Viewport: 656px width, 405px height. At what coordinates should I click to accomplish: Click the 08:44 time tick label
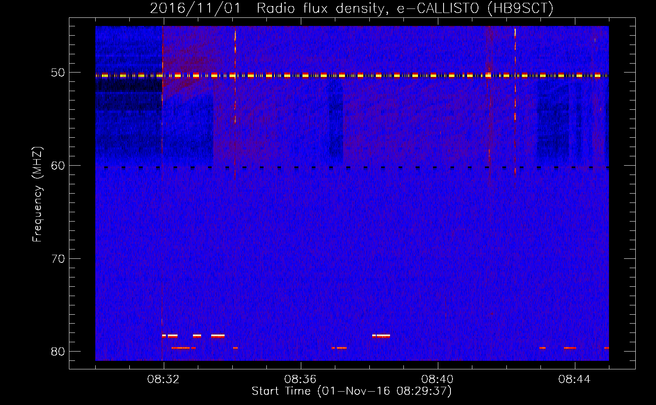[x=575, y=379]
